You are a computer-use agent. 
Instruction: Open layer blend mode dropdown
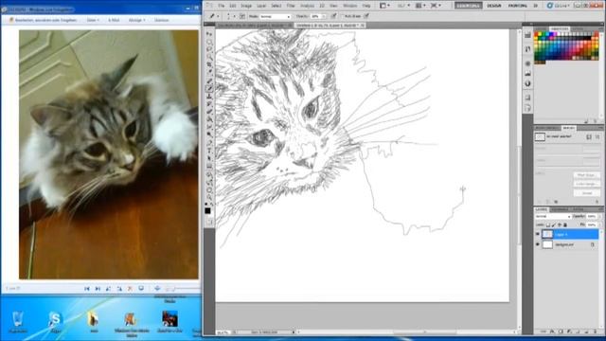[x=553, y=217]
